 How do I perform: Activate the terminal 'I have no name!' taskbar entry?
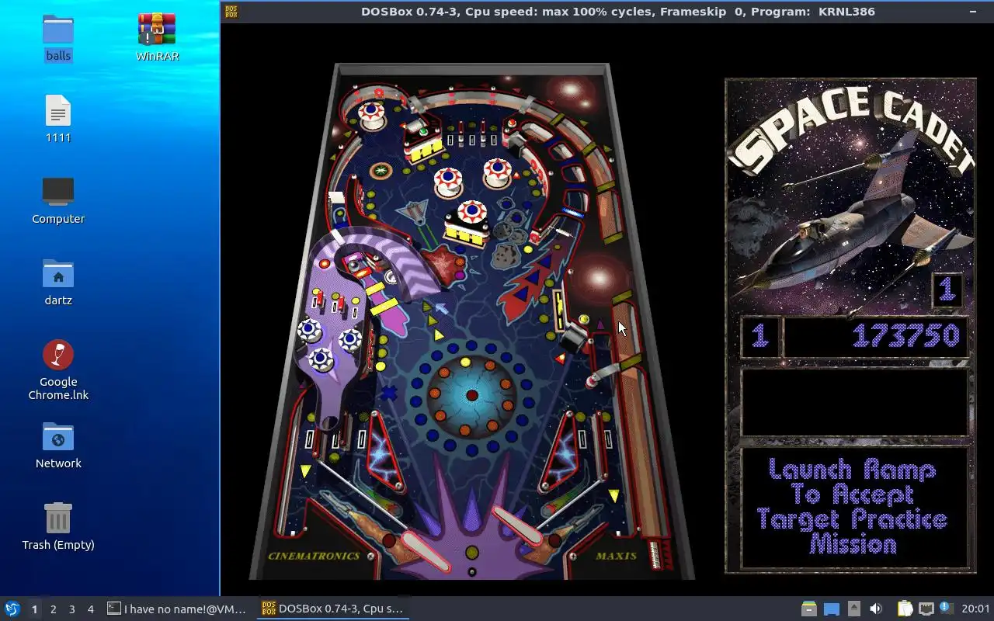pos(178,609)
